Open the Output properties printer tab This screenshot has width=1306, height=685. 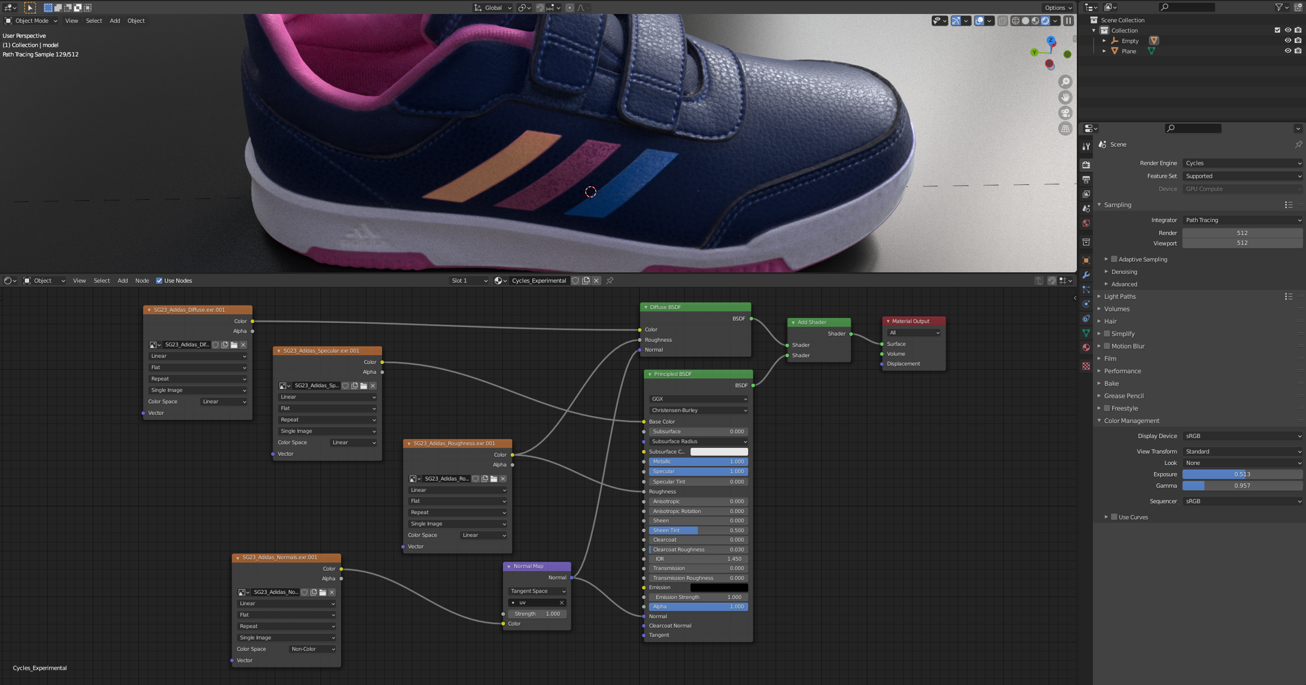pyautogui.click(x=1086, y=179)
